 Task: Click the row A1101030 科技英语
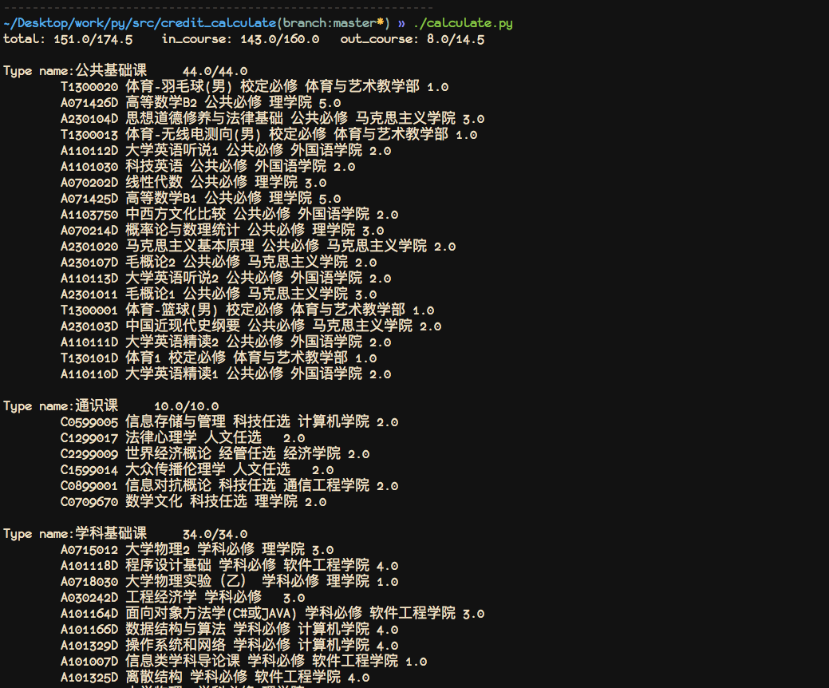tap(208, 167)
